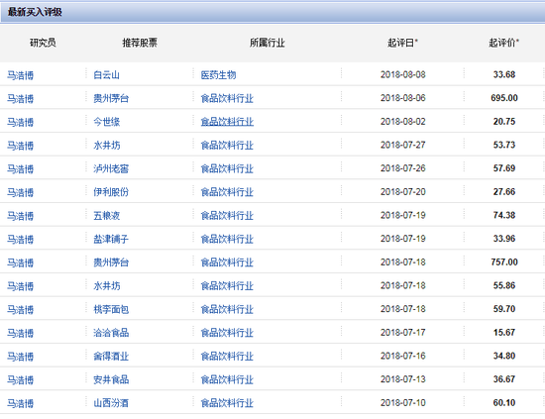This screenshot has height=419, width=545.
Task: Click the 所属行业 column header
Action: [x=268, y=43]
